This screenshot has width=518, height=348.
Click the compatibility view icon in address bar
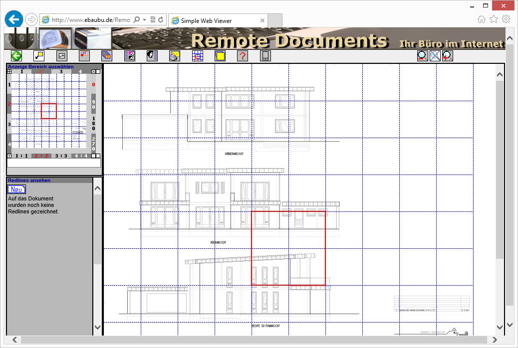[x=153, y=19]
